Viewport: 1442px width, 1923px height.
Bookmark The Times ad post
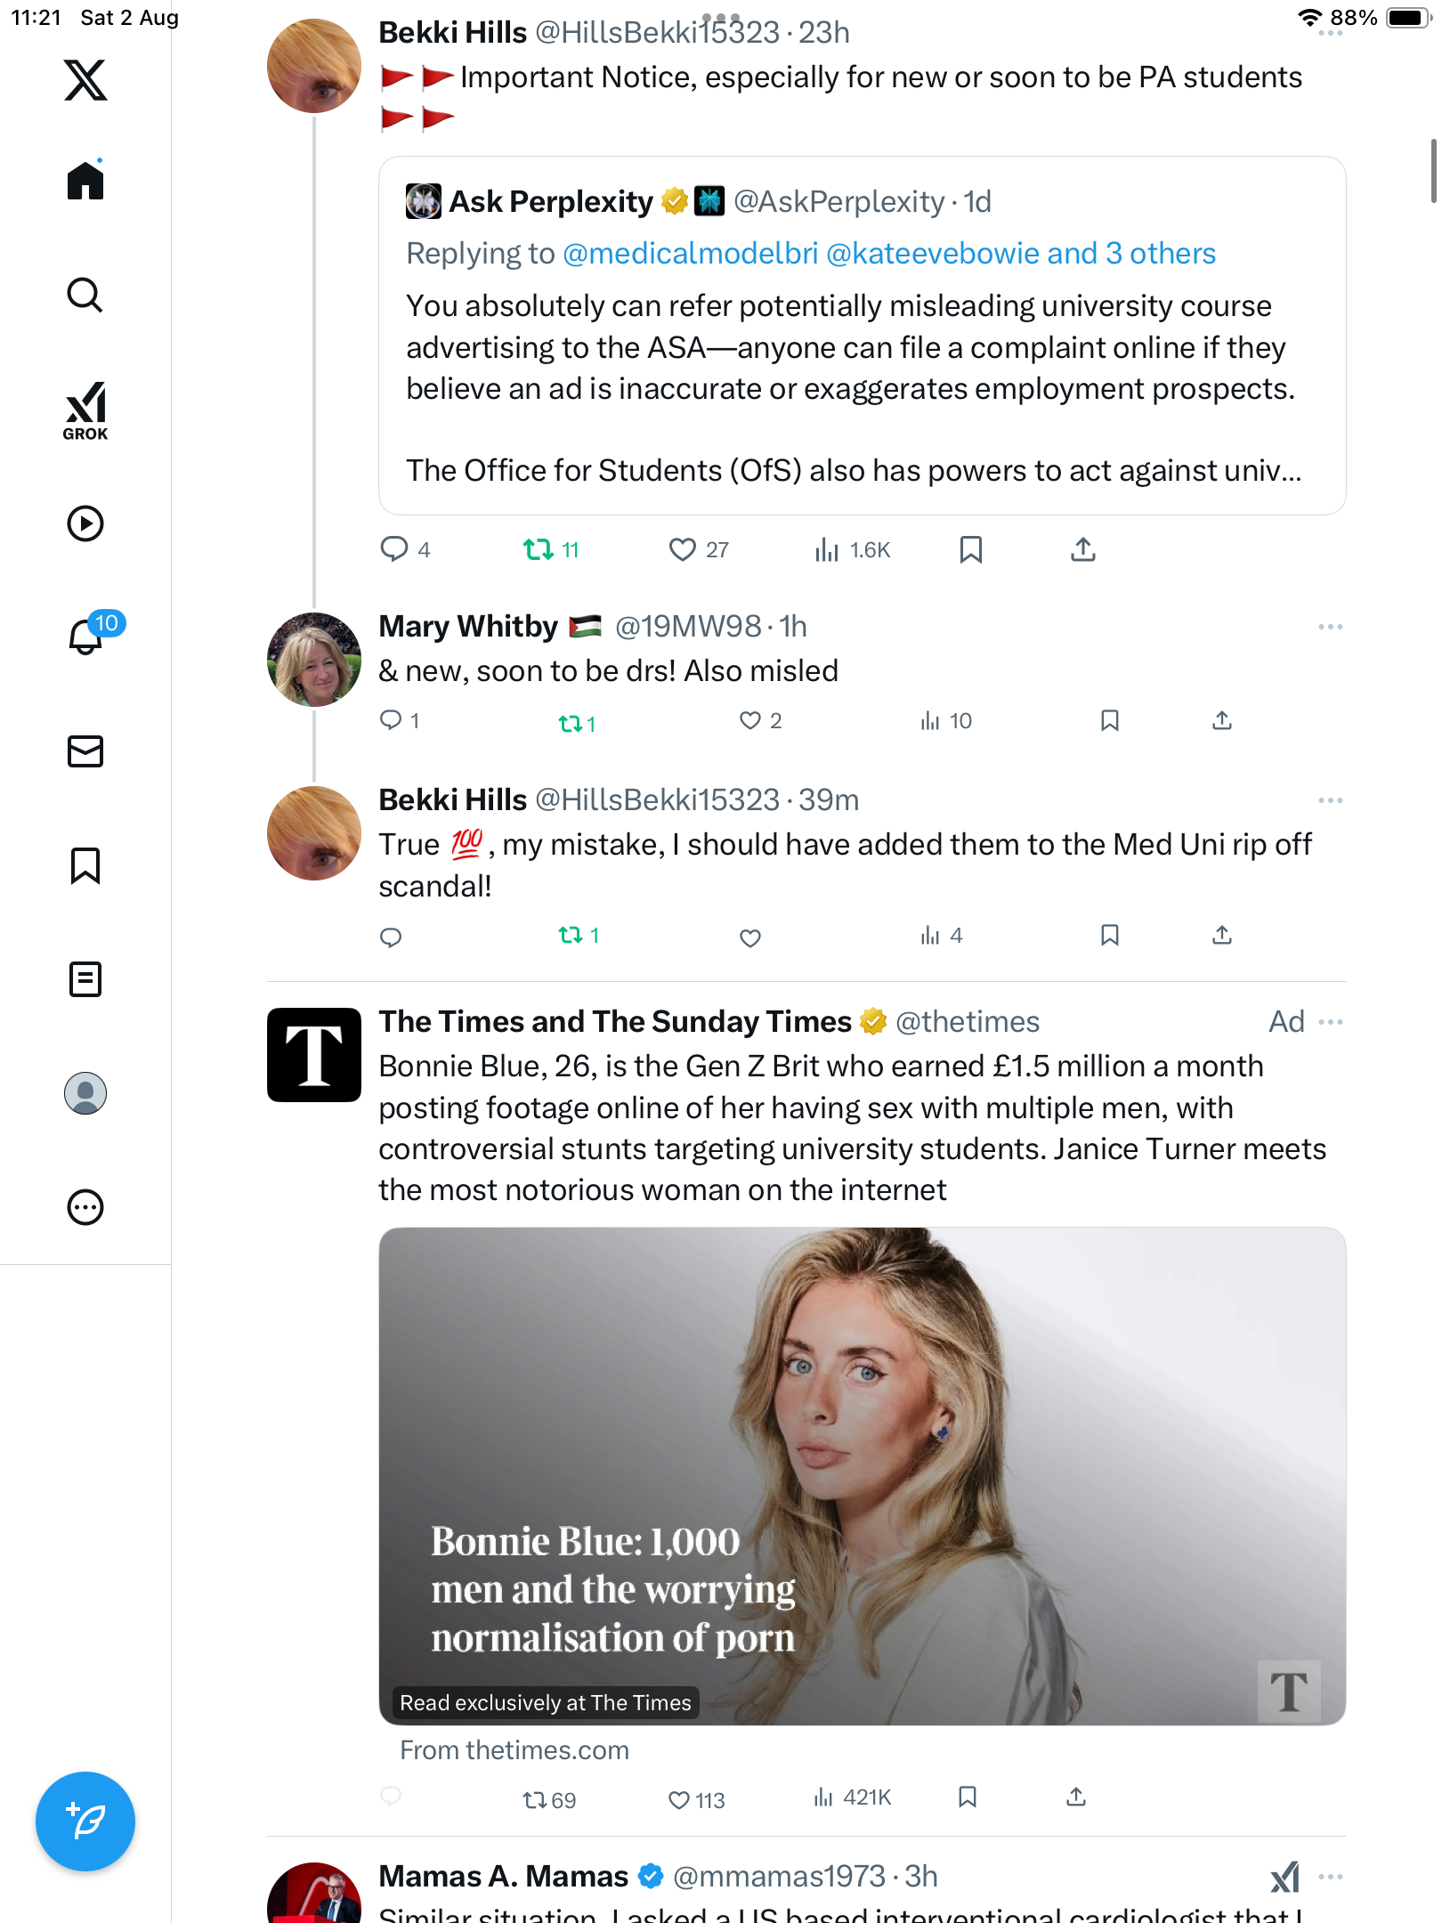[x=968, y=1797]
